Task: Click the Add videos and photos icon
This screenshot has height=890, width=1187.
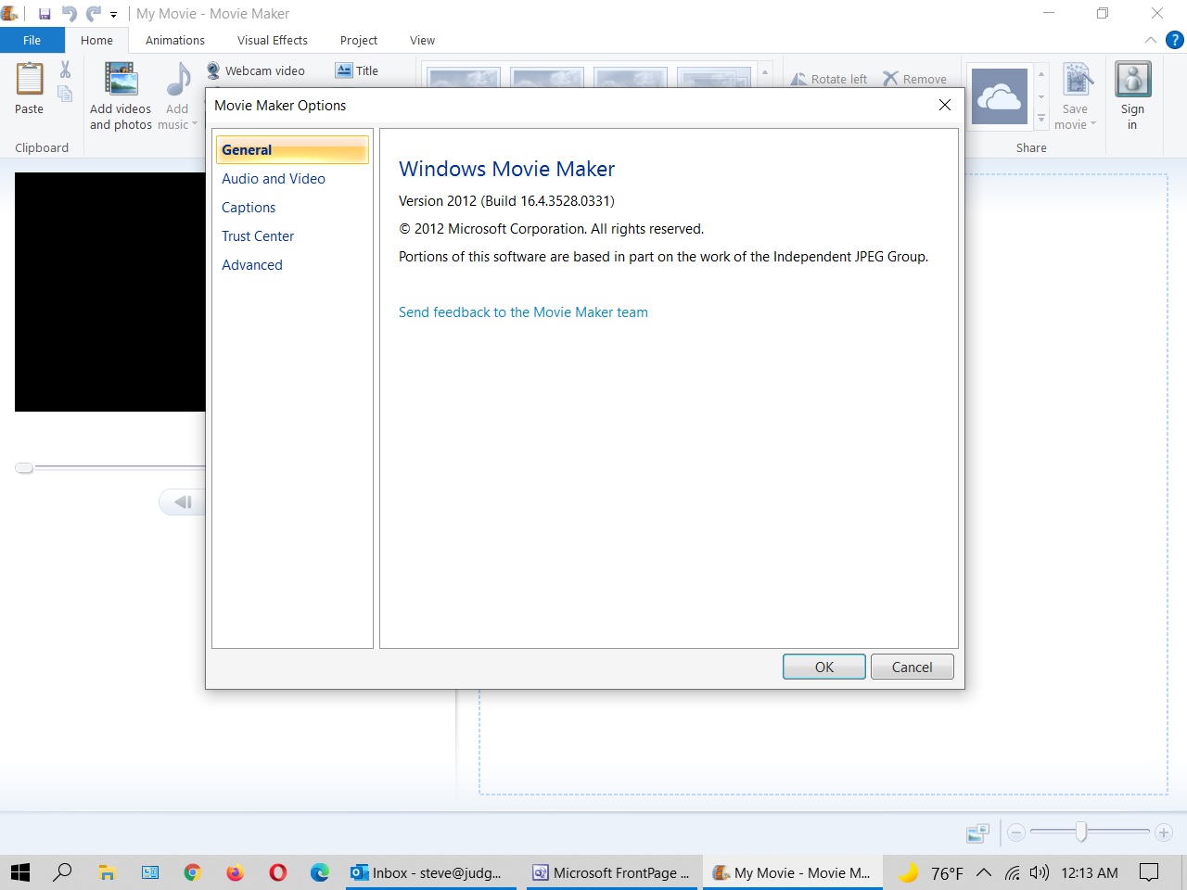Action: (121, 81)
